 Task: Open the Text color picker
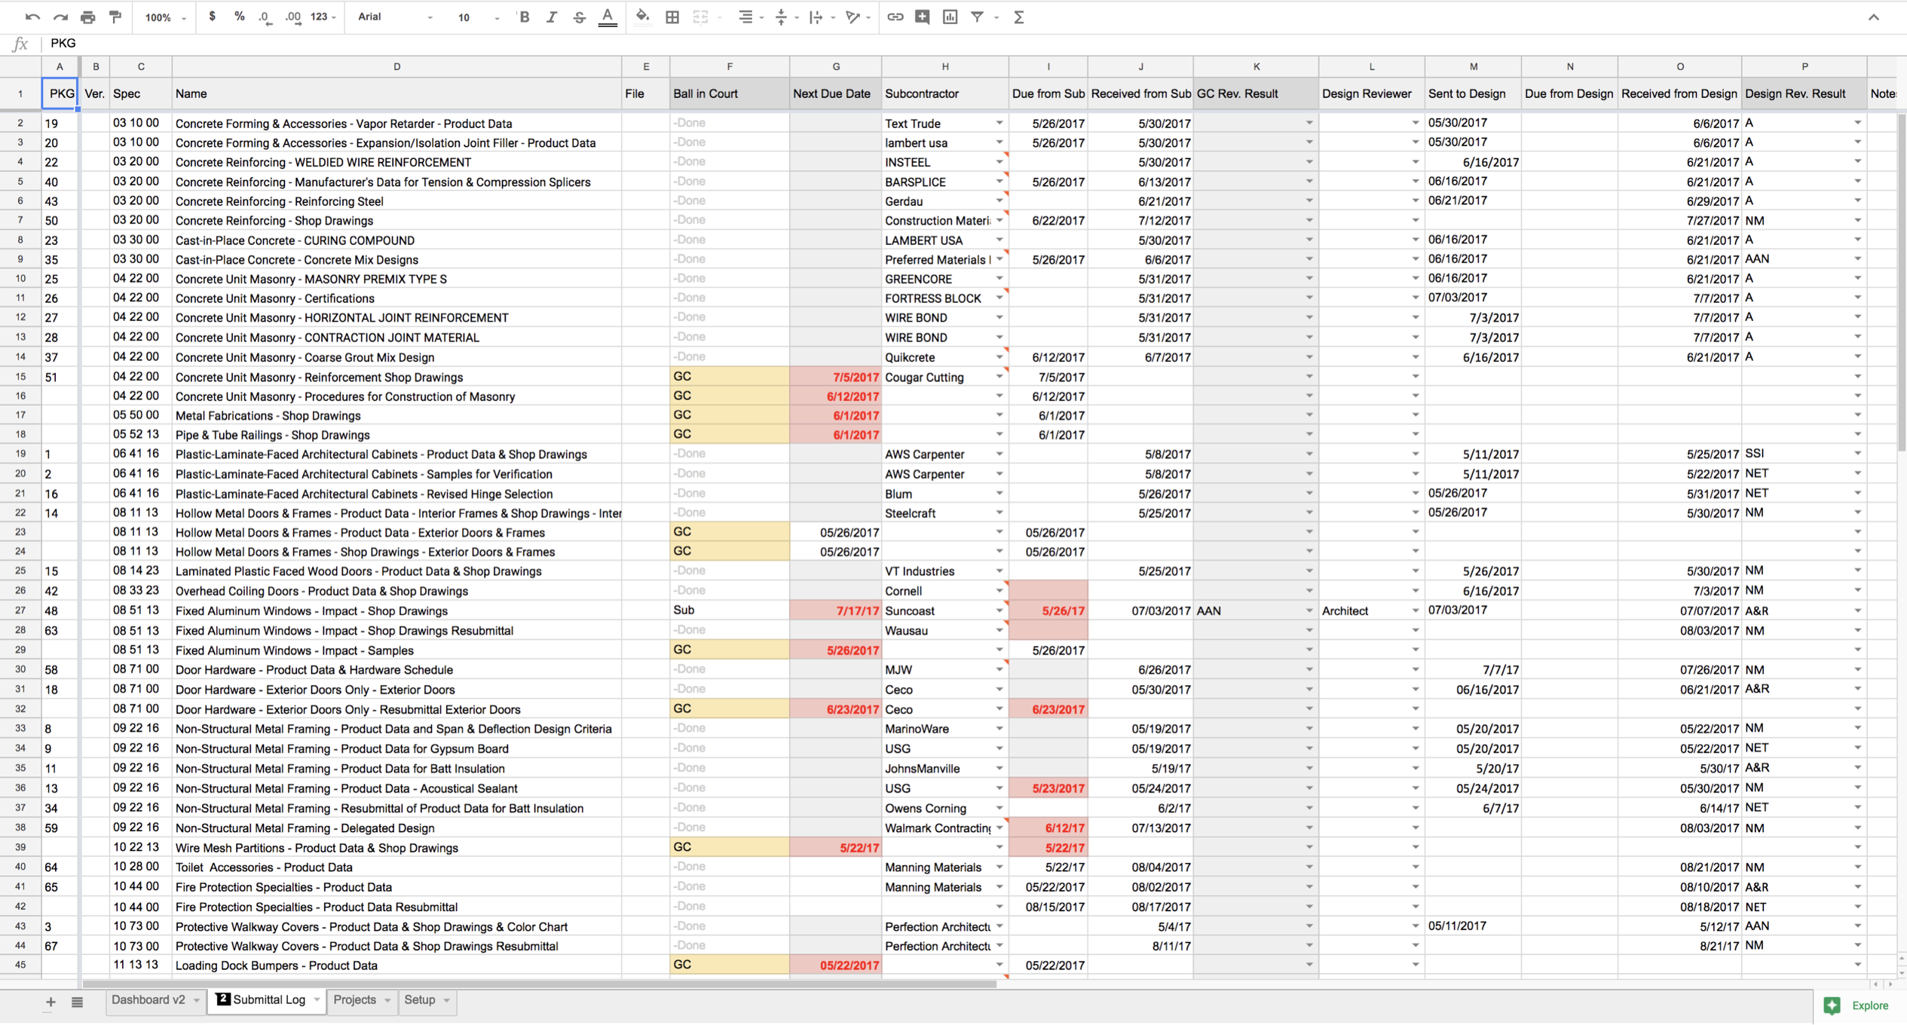point(608,17)
